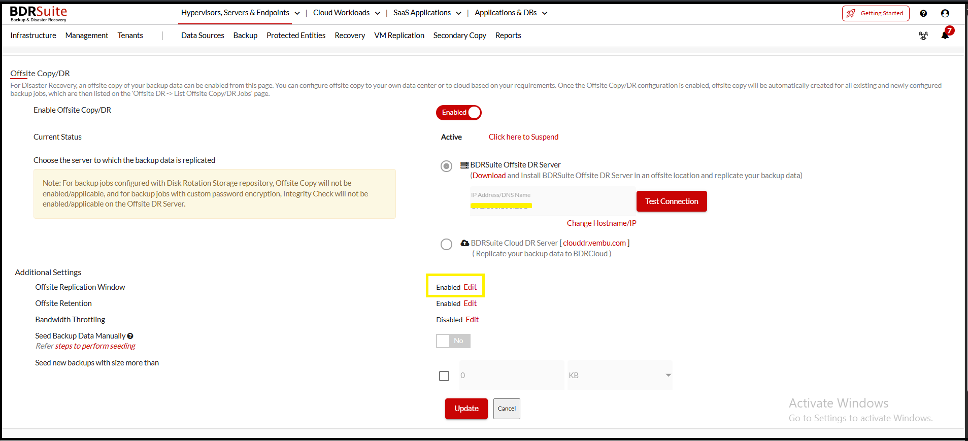This screenshot has height=441, width=968.
Task: Click the Test Connection button
Action: (672, 201)
